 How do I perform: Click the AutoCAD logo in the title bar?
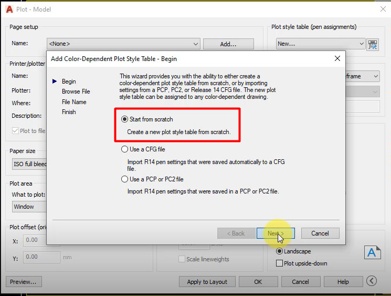[10, 9]
